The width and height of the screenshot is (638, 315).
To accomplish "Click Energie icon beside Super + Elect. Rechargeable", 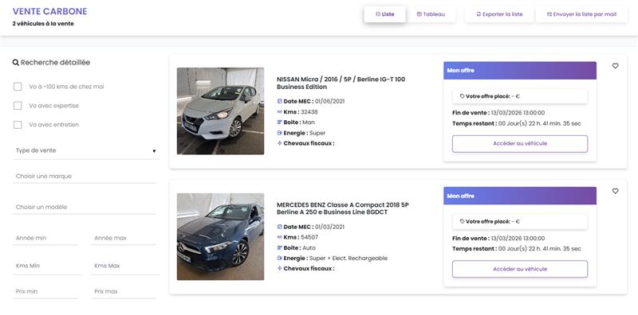I will 280,259.
